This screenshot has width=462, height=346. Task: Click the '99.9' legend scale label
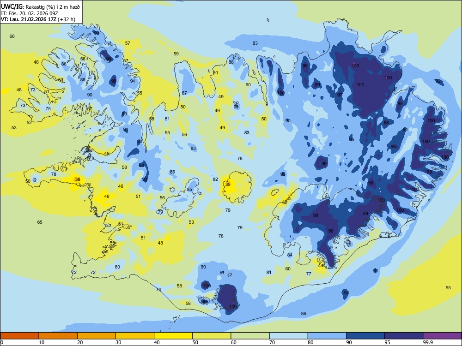point(427,342)
